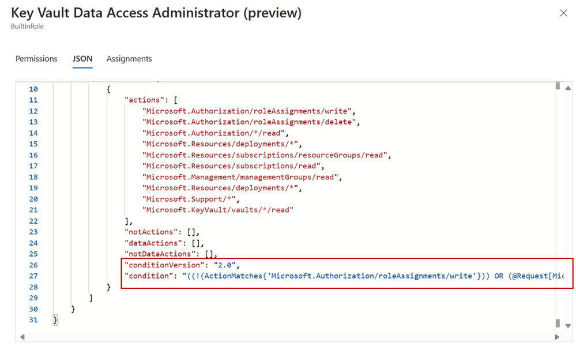Click the managementGroups/read action string
Viewport: 576px width, 358px height.
tap(240, 177)
